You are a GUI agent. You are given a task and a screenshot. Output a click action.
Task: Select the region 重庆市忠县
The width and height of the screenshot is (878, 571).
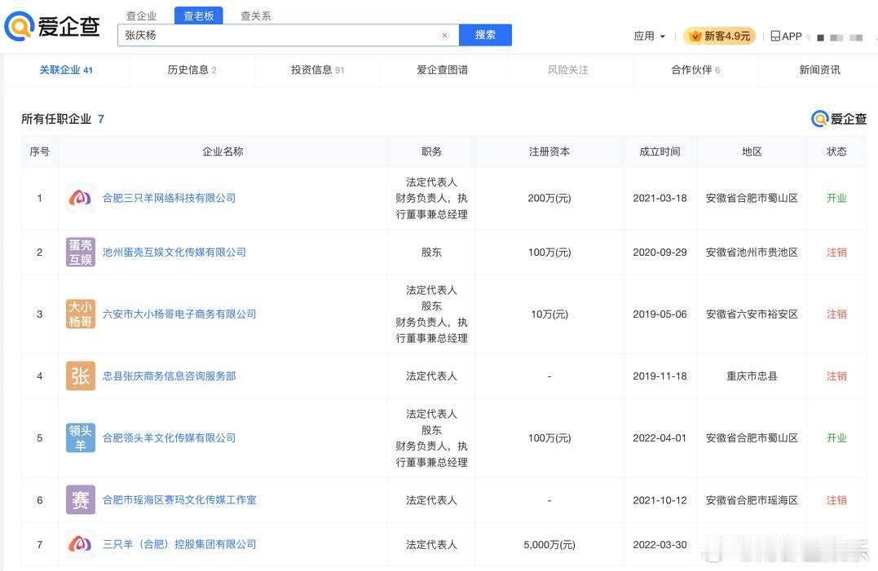click(x=752, y=376)
